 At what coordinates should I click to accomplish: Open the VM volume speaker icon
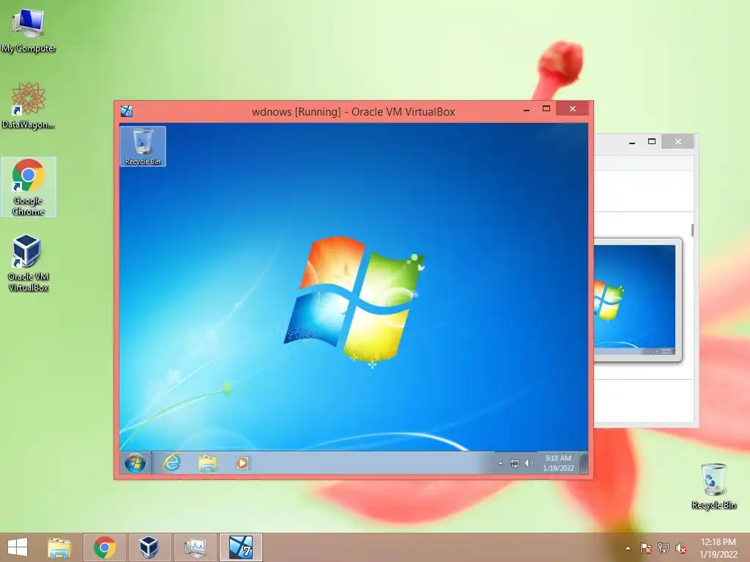coord(529,463)
